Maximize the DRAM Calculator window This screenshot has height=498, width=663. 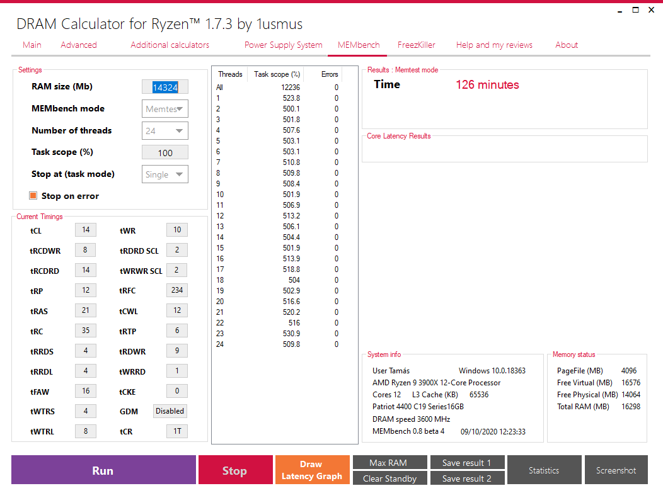(x=635, y=9)
